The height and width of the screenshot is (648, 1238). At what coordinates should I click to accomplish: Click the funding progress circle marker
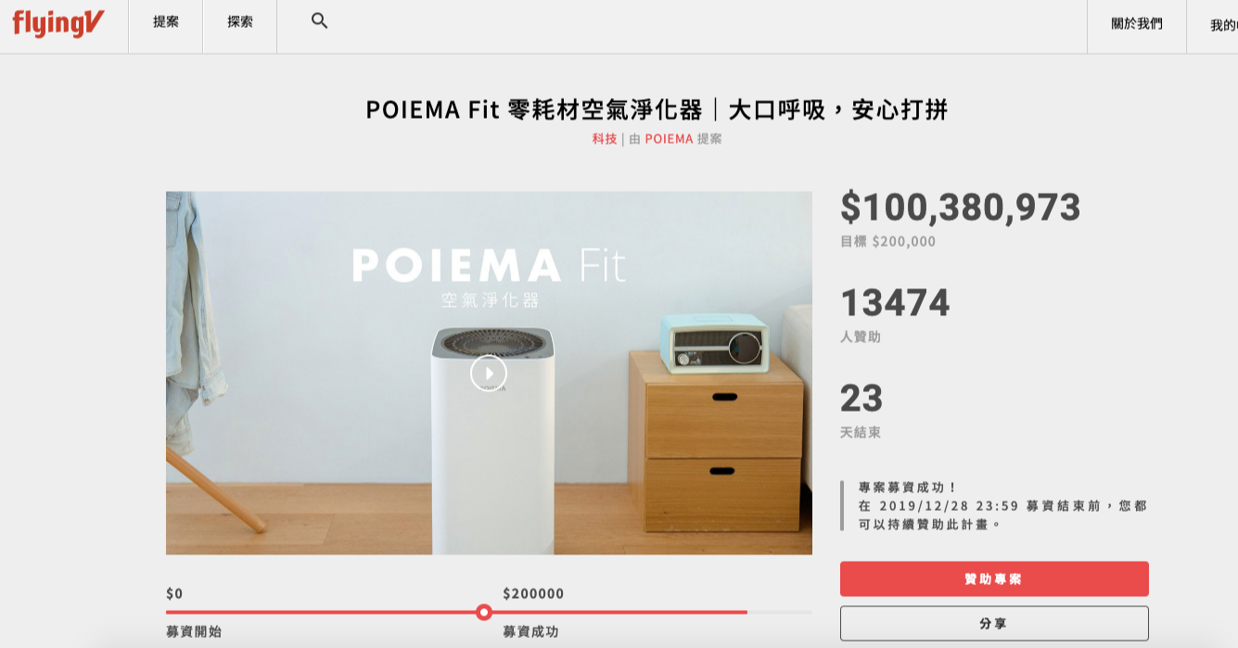coord(484,612)
